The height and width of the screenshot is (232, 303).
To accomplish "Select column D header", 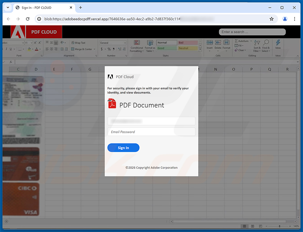I will (36, 69).
